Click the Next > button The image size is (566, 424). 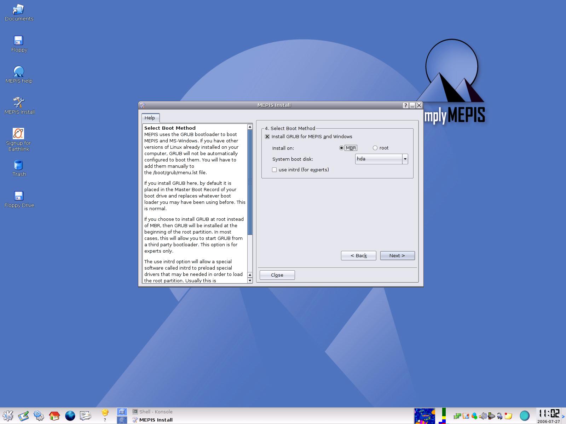(x=397, y=256)
